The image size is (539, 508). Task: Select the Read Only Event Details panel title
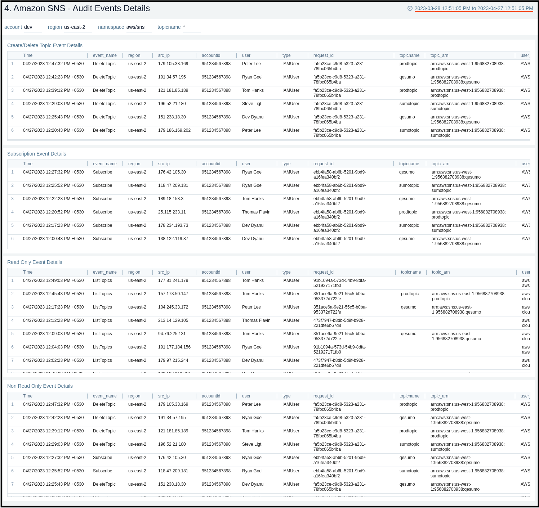[35, 262]
